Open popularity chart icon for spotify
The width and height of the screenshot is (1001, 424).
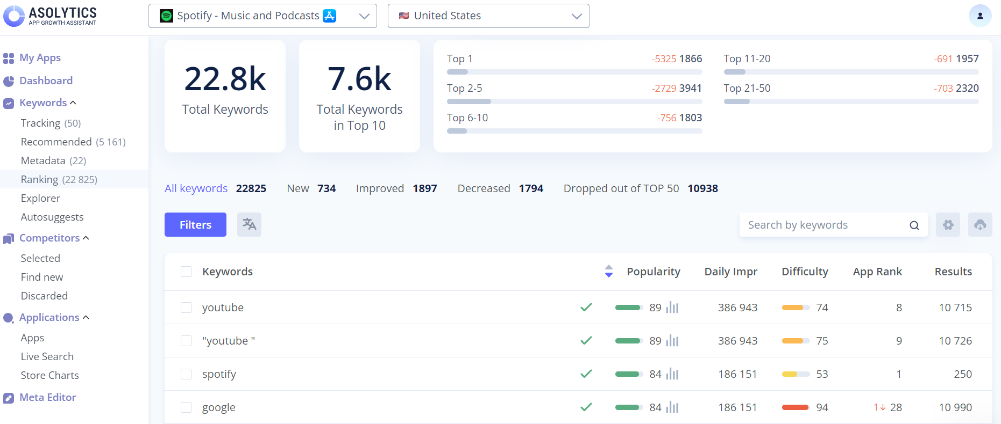coord(672,374)
